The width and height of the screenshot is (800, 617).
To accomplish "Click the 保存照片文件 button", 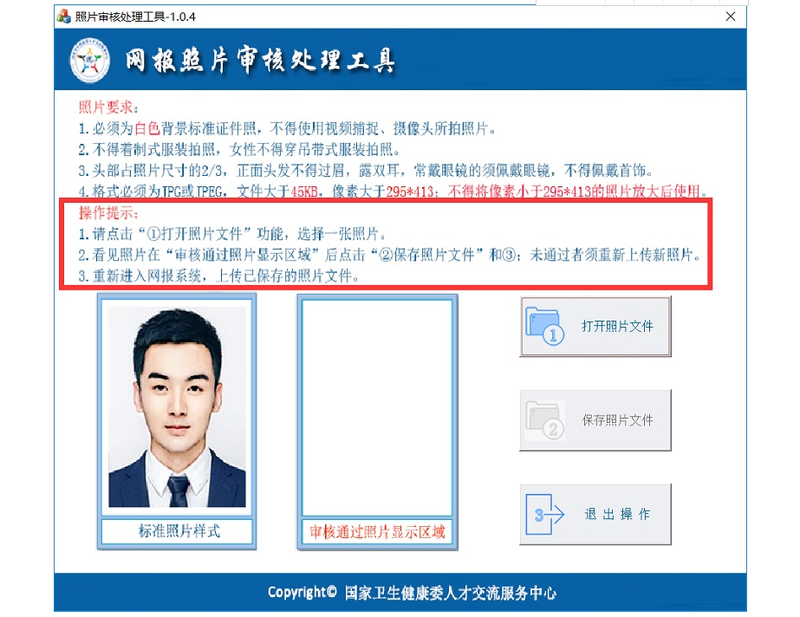I will pos(595,419).
